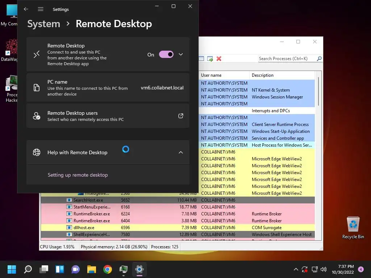Open the Recycle Bin desktop icon
This screenshot has height=278, width=371.
point(353,227)
